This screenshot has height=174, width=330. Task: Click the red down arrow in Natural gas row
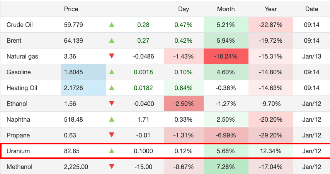(112, 56)
